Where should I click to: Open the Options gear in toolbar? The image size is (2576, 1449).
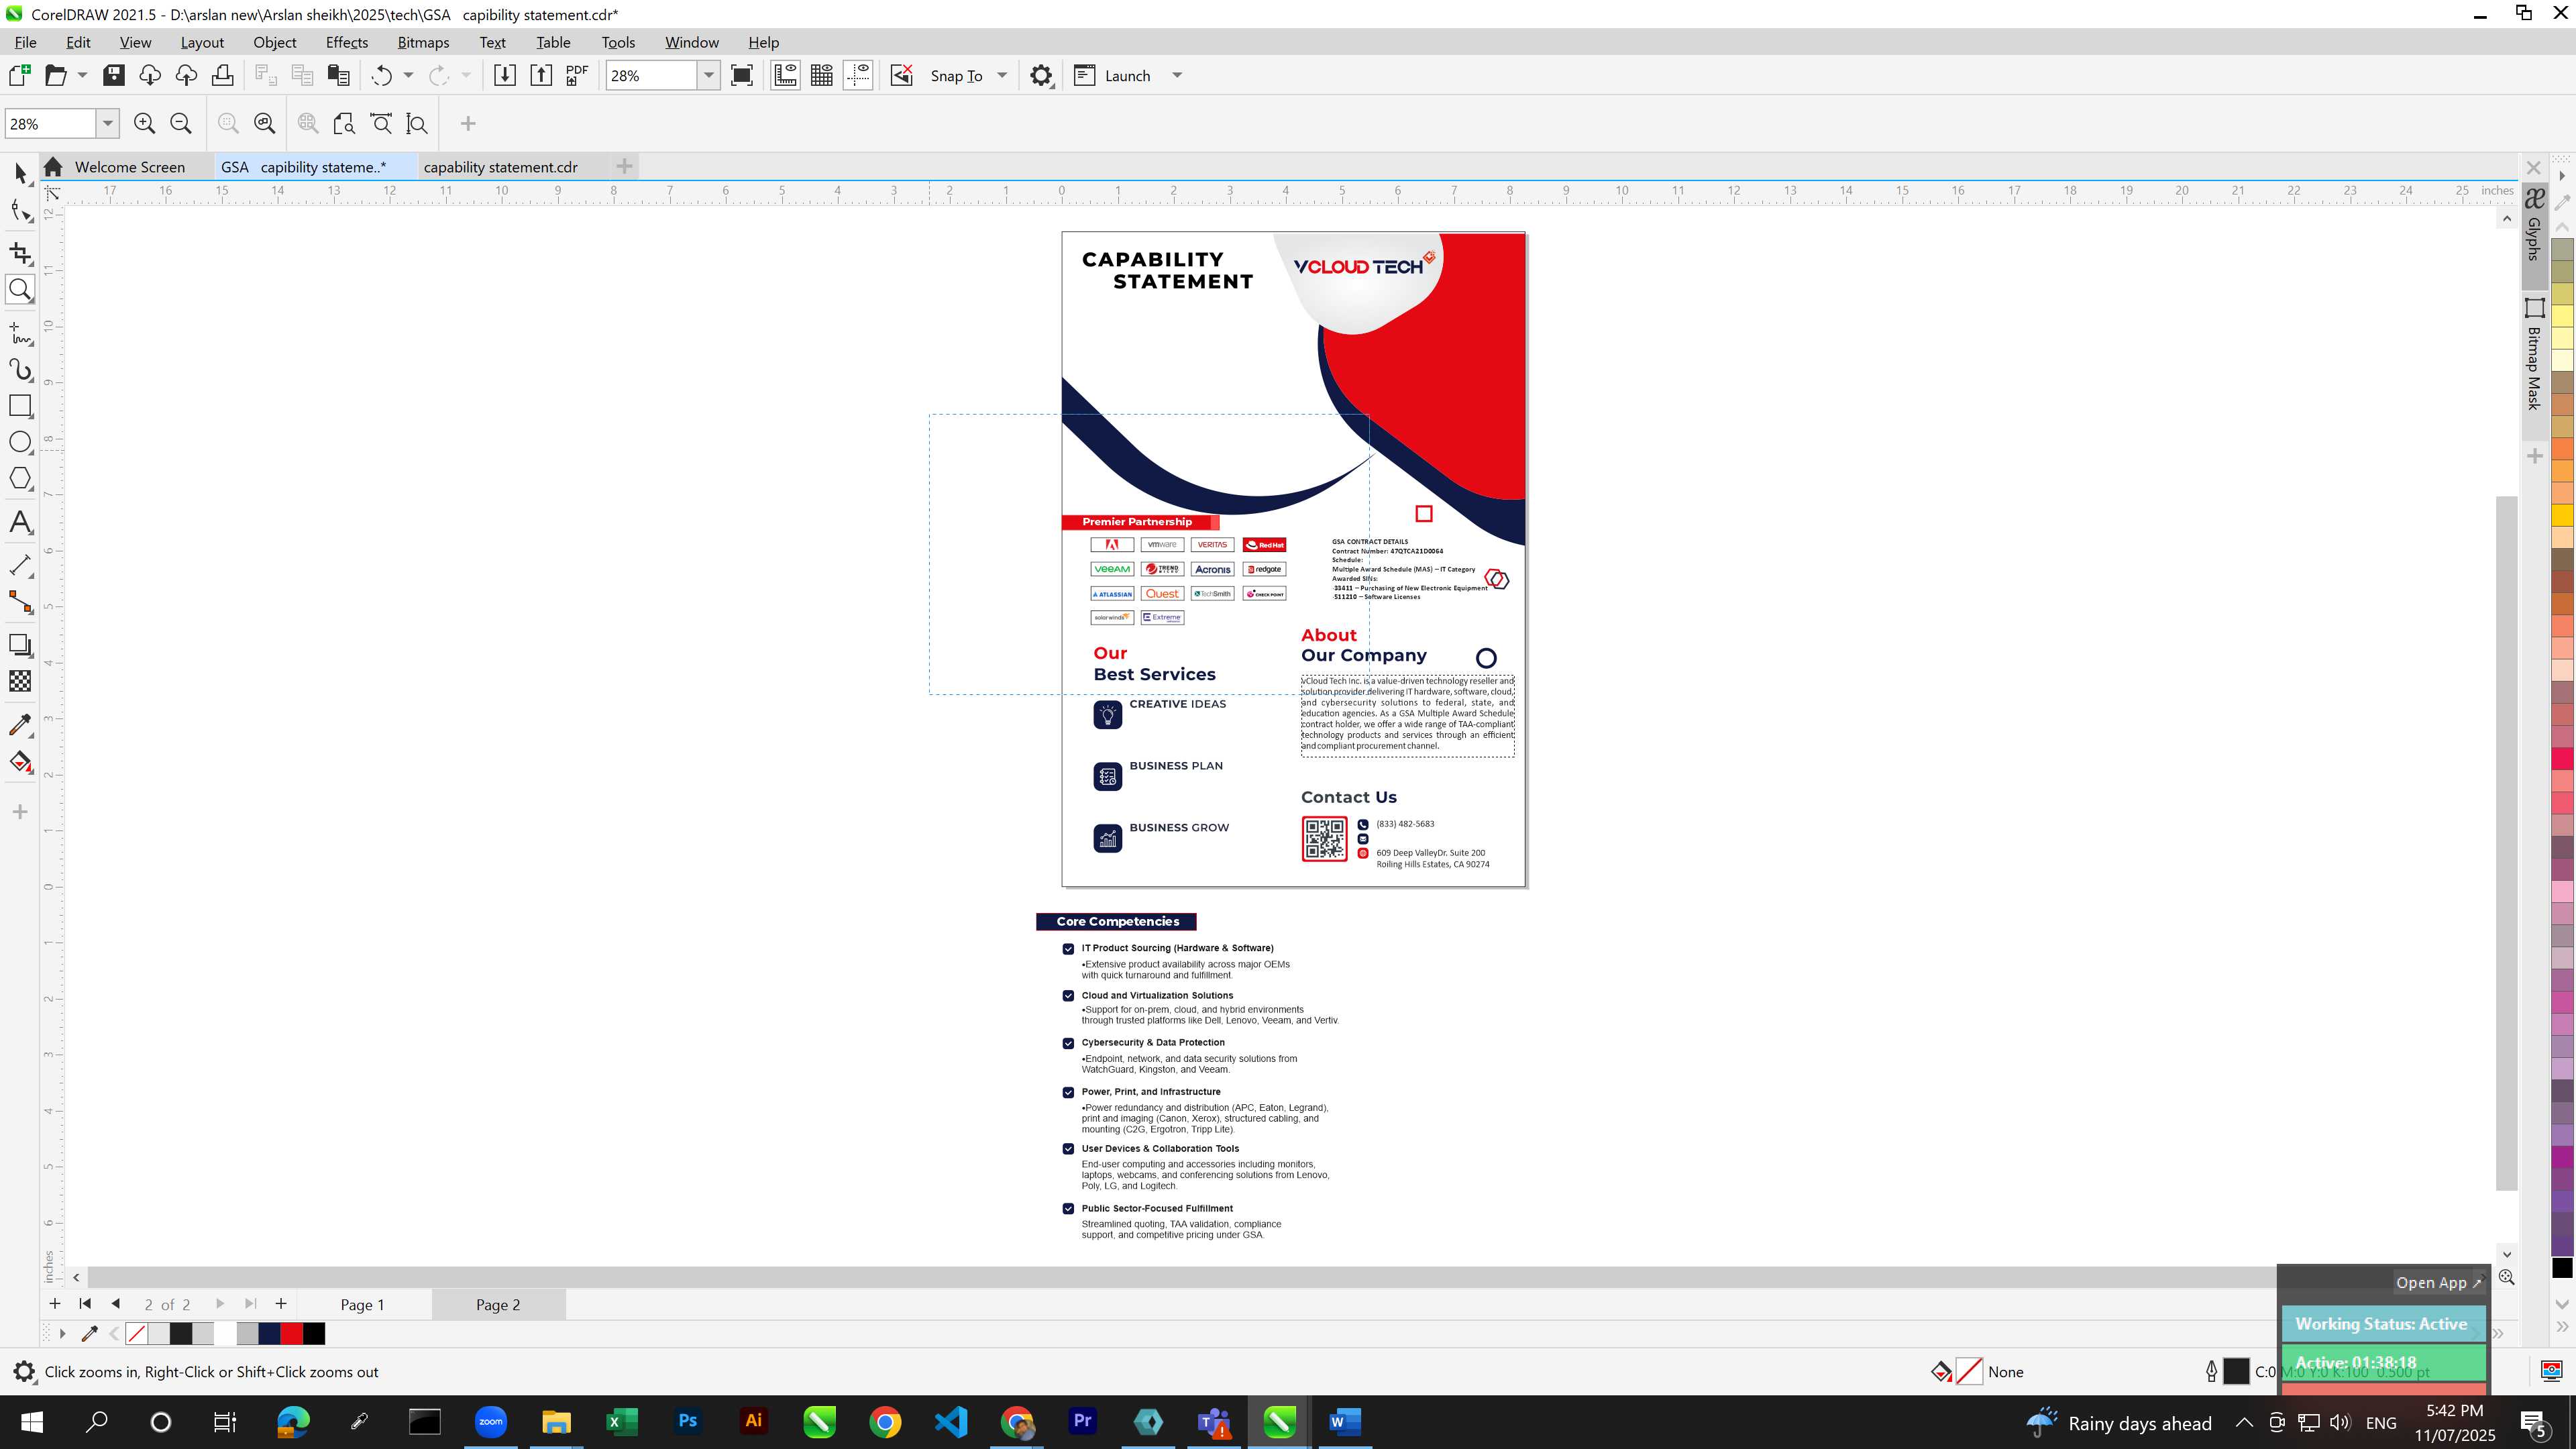click(1041, 76)
